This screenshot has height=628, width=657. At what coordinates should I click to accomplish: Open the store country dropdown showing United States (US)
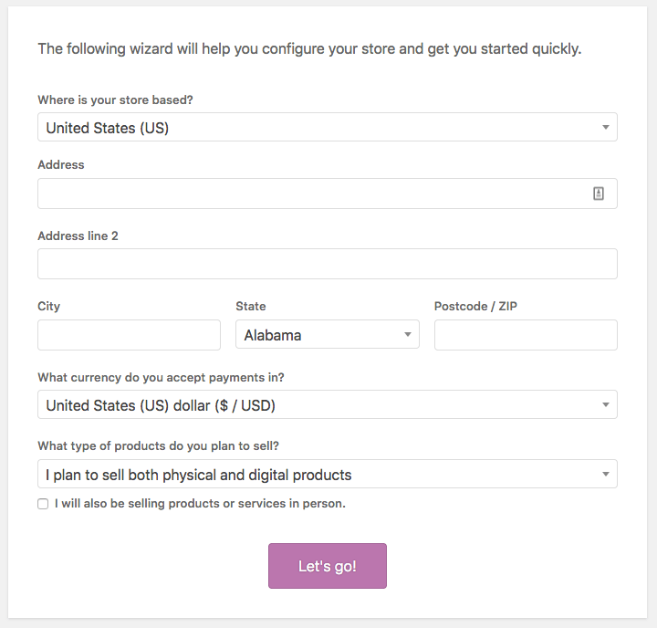click(x=327, y=128)
